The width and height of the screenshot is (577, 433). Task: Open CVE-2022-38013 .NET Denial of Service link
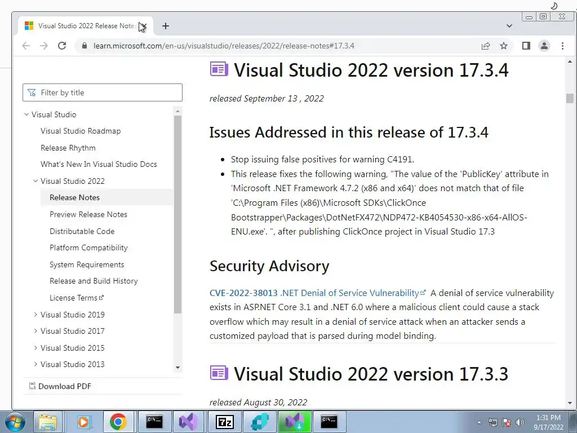317,293
